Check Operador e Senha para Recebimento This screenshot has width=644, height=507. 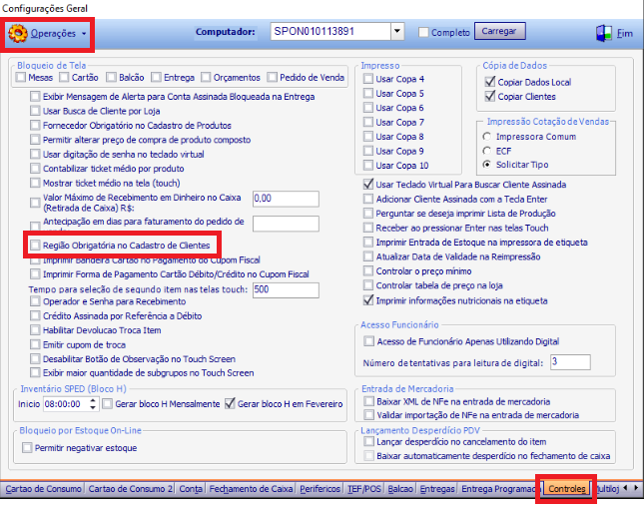(x=35, y=301)
